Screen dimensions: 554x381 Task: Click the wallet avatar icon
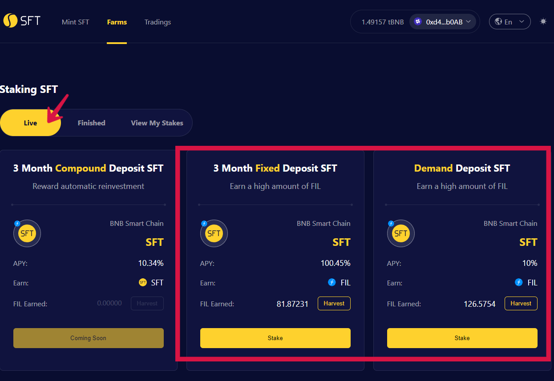pyautogui.click(x=418, y=21)
